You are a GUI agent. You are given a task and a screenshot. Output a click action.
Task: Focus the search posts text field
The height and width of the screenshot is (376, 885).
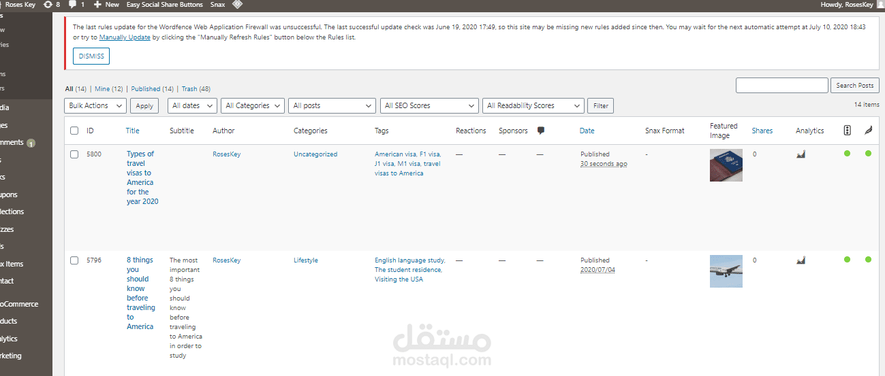tap(781, 85)
